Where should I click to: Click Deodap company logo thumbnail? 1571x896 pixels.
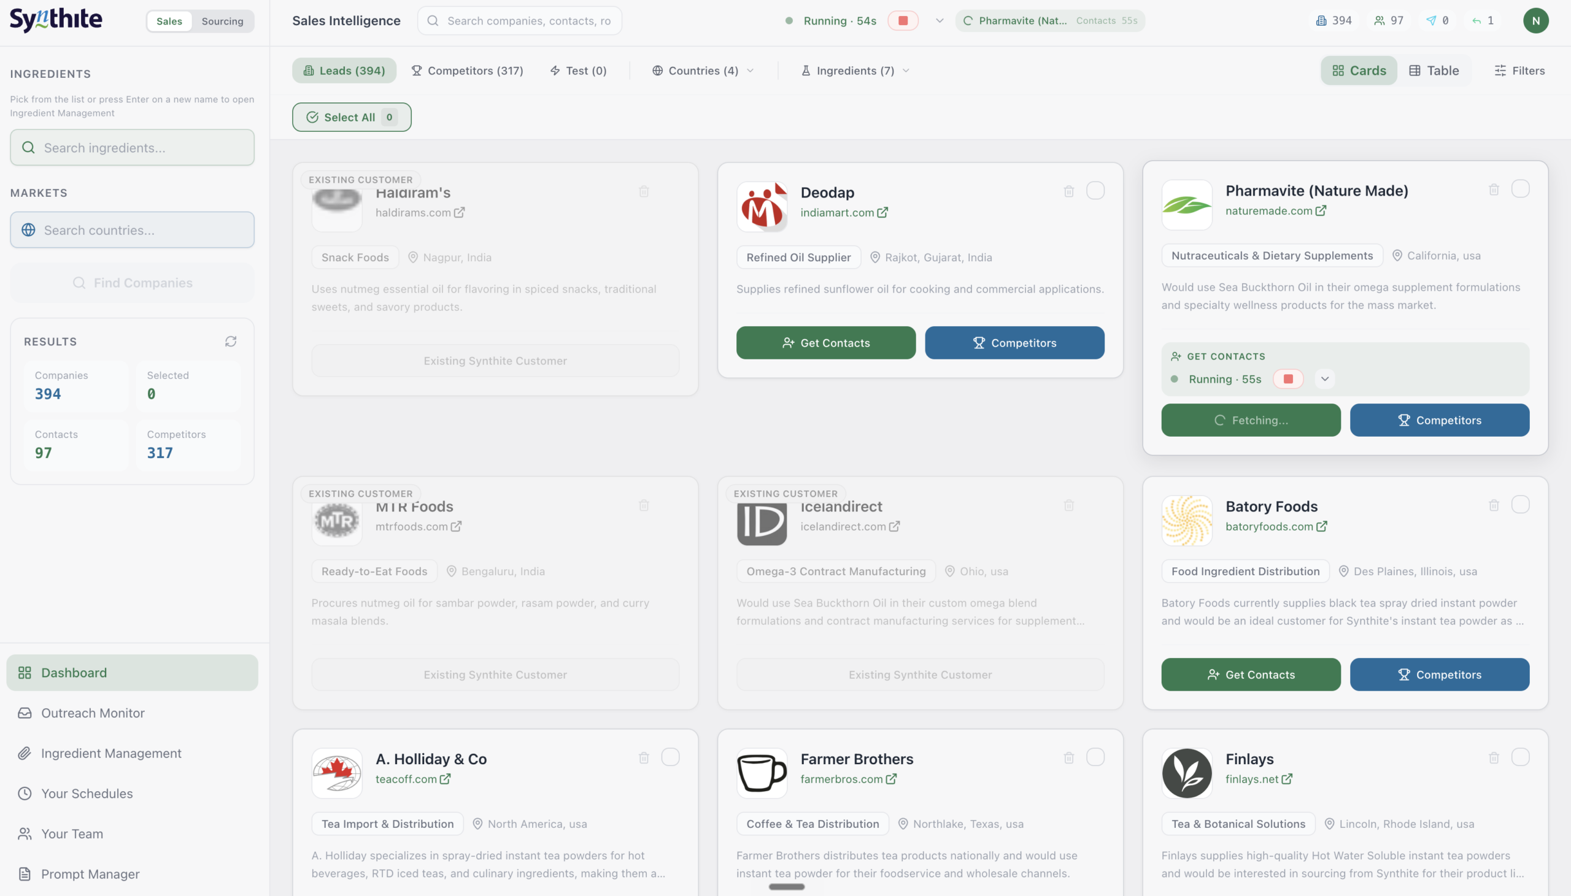click(x=762, y=207)
